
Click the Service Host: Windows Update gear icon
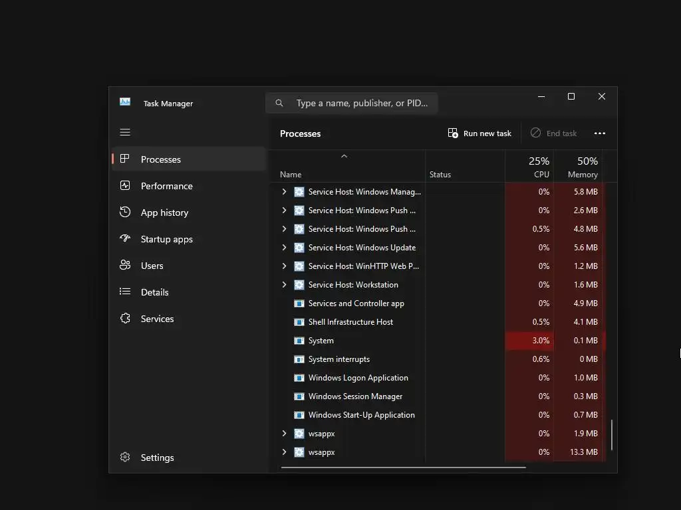[299, 248]
